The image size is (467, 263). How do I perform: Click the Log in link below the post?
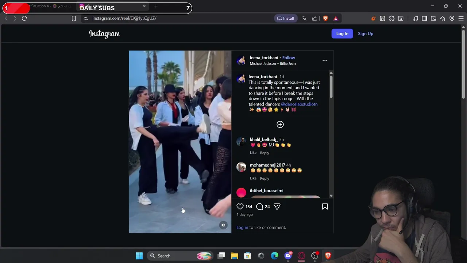[x=242, y=227]
